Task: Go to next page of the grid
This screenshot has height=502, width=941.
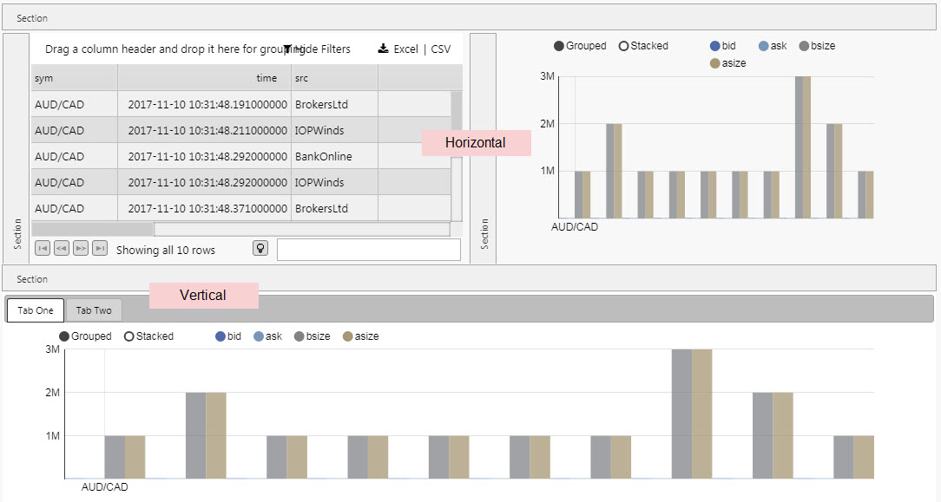Action: click(81, 249)
